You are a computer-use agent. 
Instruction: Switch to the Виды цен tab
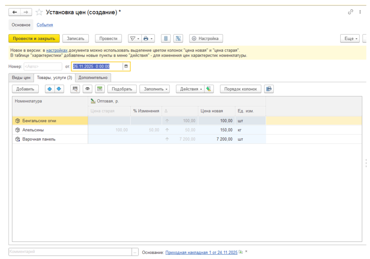[21, 78]
